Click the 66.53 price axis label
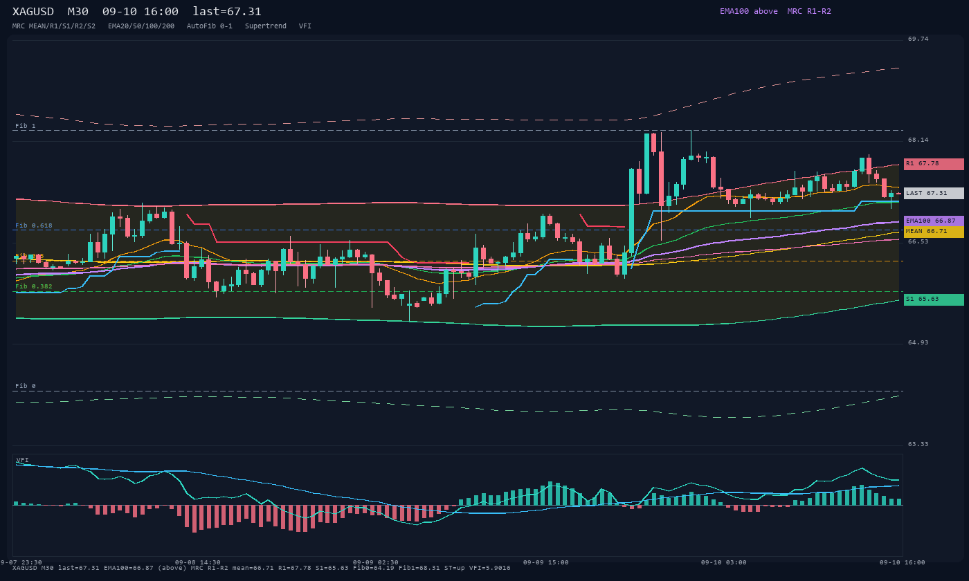Screen dimensions: 969x581 click(918, 242)
